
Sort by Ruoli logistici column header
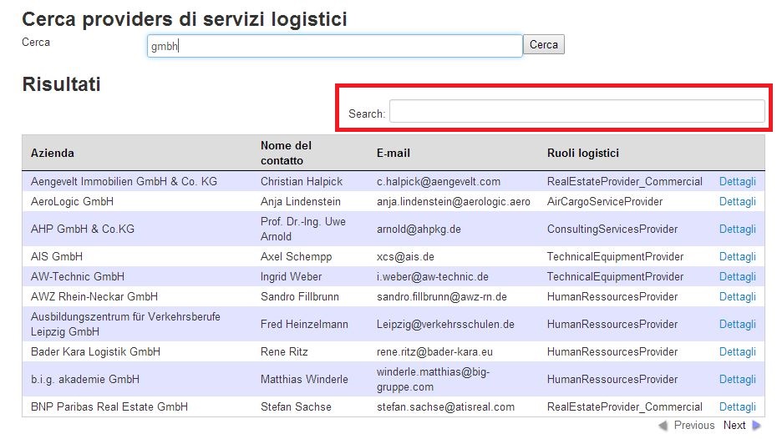click(583, 153)
